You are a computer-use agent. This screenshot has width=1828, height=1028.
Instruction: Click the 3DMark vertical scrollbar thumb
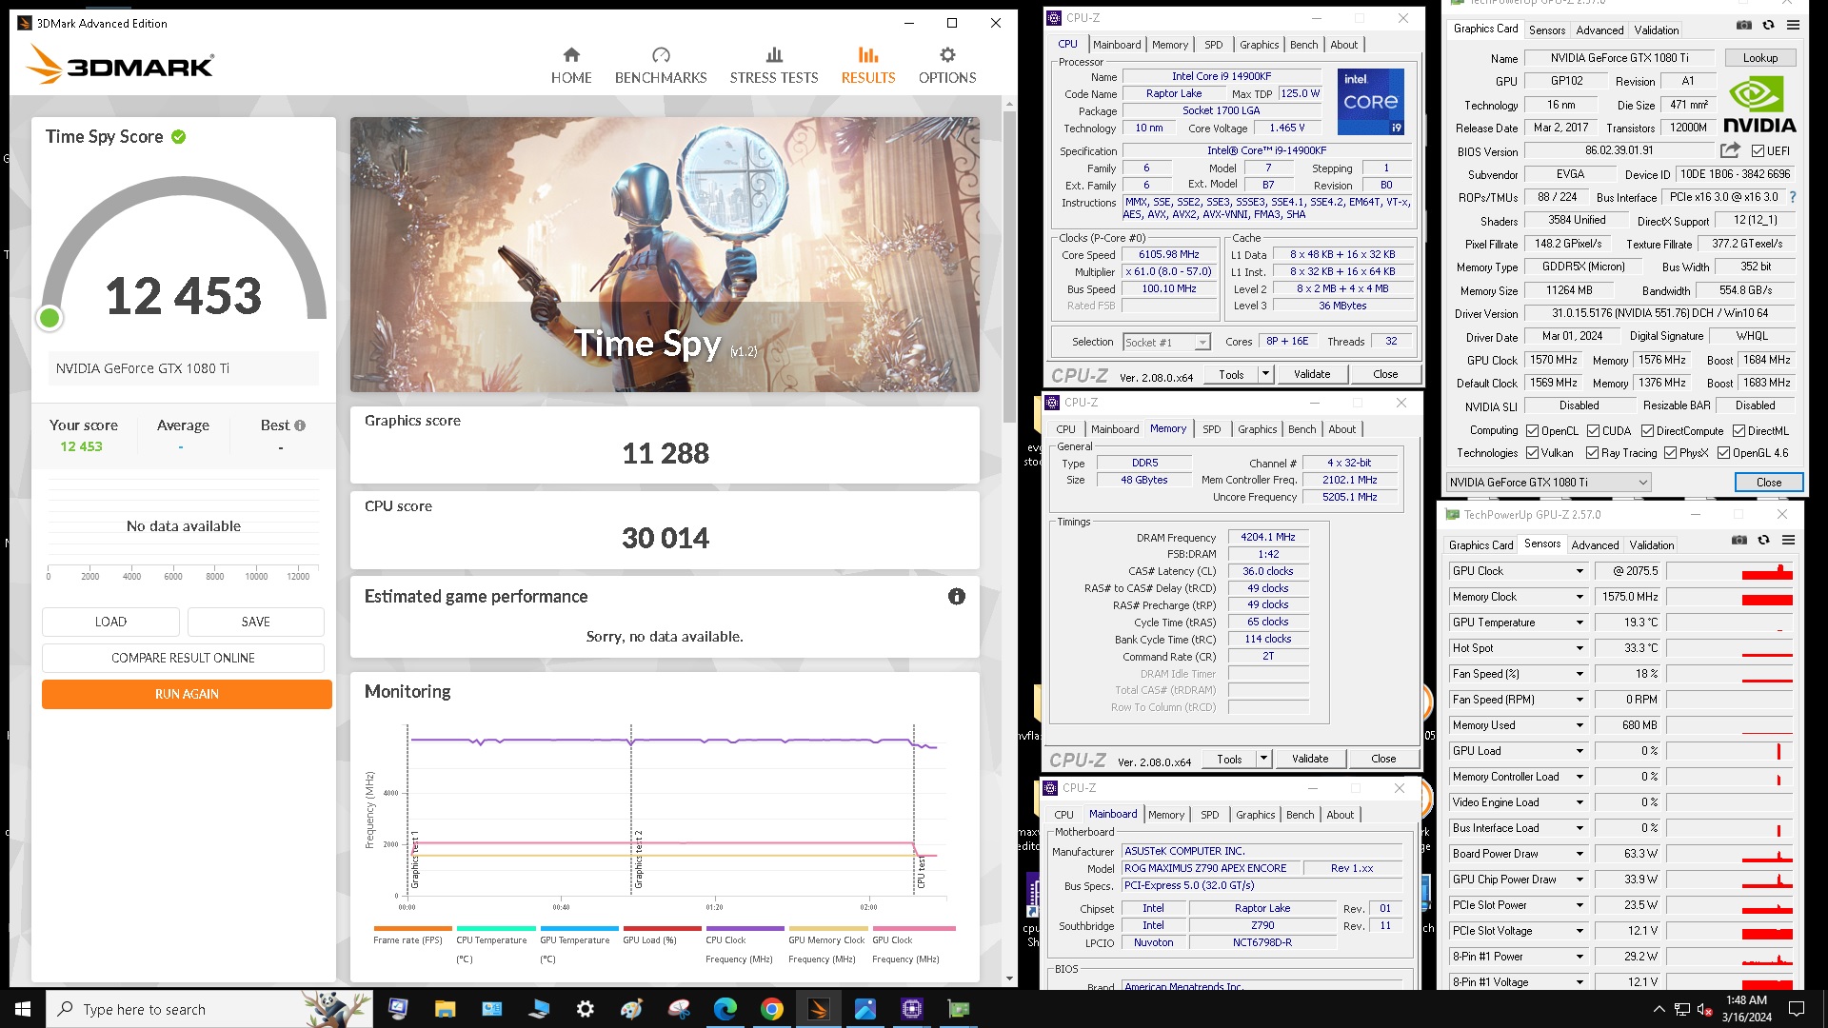pos(1009,267)
